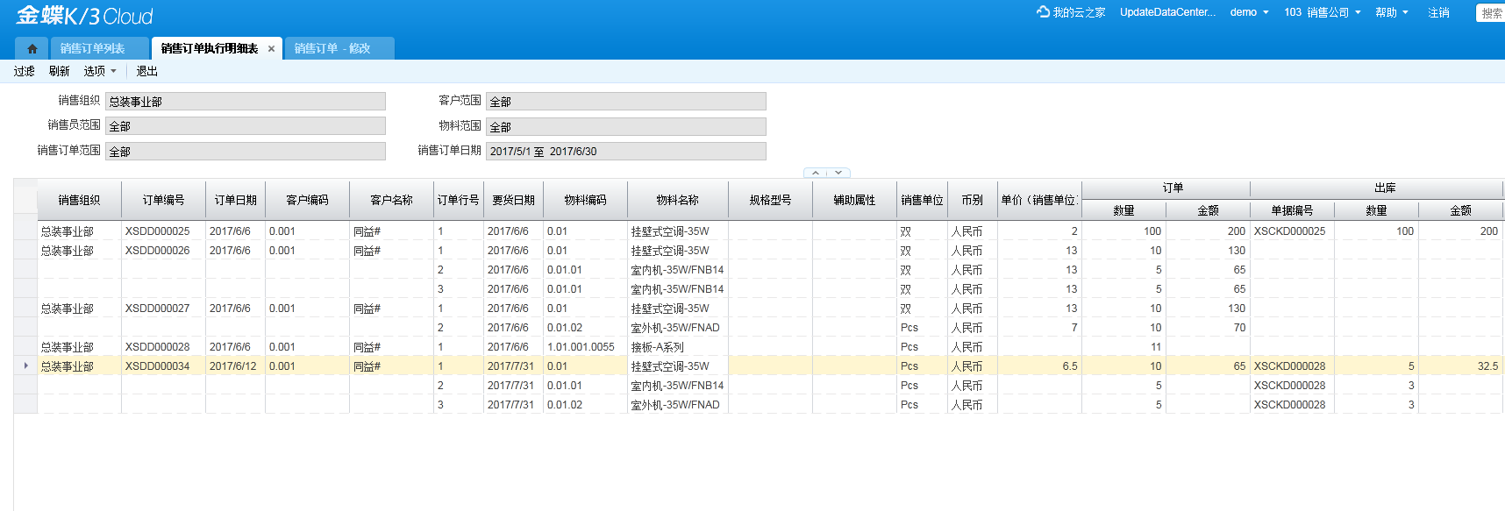Open the 选项 dropdown menu
The height and width of the screenshot is (511, 1505).
click(99, 72)
